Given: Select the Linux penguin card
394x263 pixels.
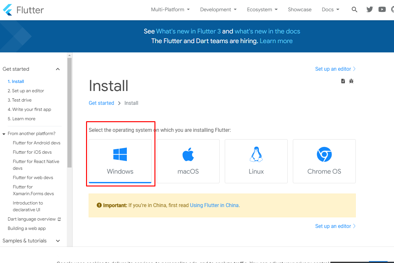Looking at the screenshot, I should point(256,161).
